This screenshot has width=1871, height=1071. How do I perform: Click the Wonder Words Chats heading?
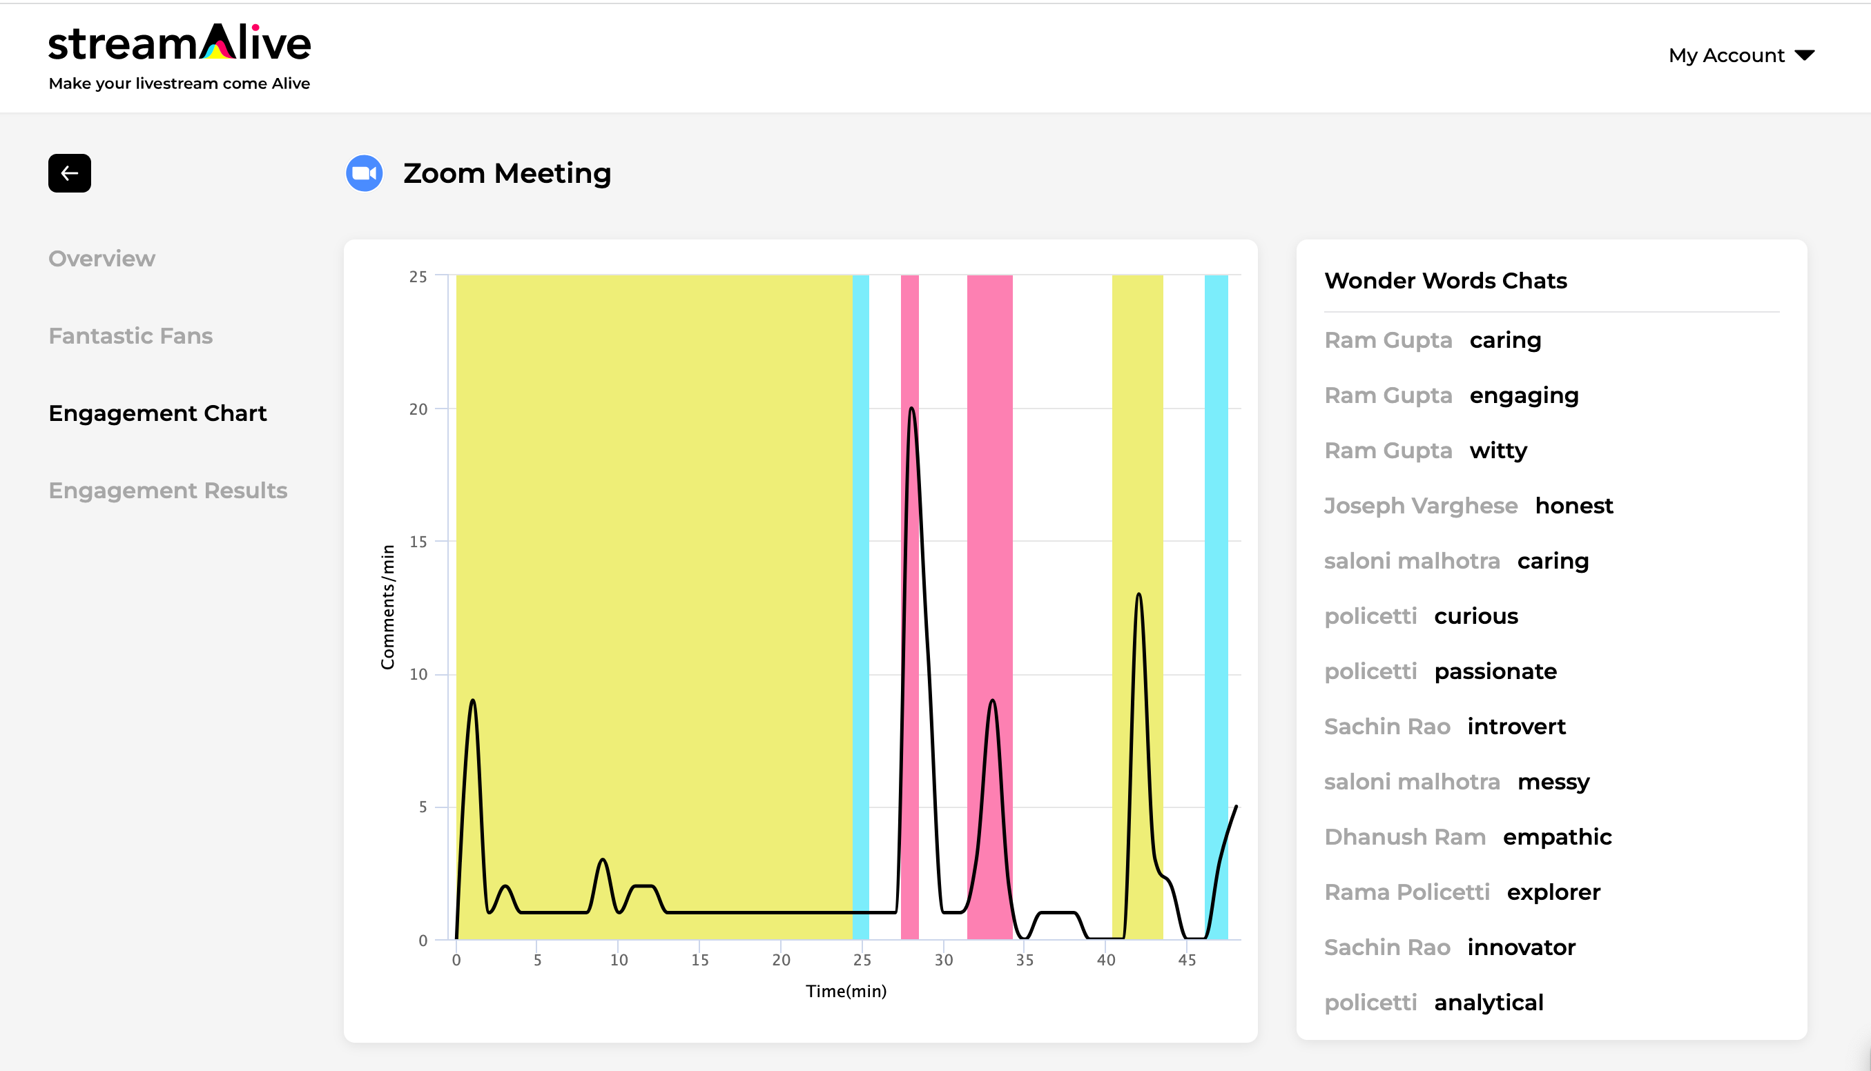(1446, 281)
